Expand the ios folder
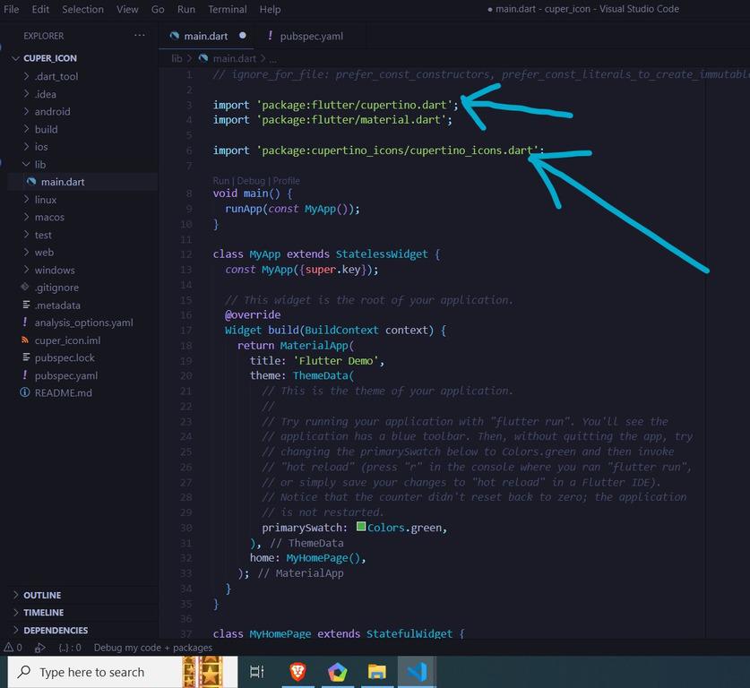 coord(41,147)
